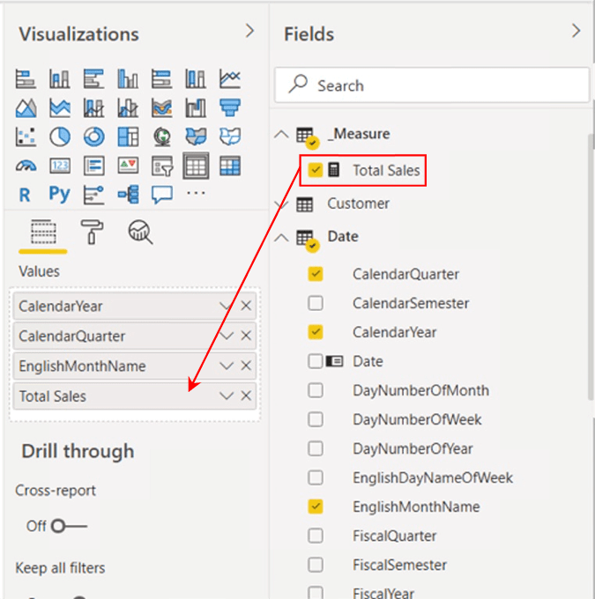Collapse the Visualizations pane
This screenshot has height=599, width=595.
point(249,32)
